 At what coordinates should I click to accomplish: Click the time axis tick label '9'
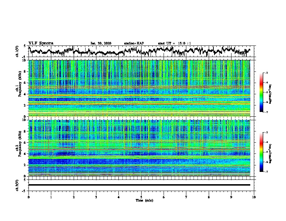[x=231, y=197]
